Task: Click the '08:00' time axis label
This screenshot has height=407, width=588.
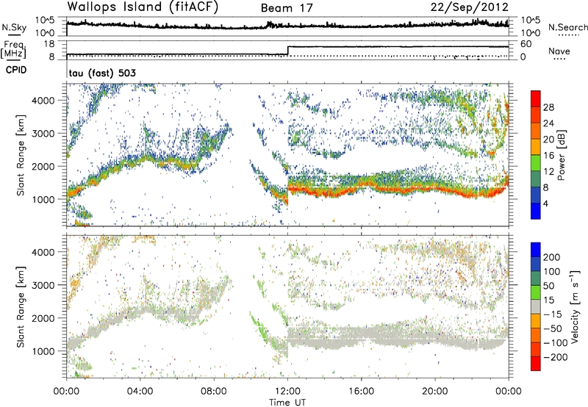Action: (214, 392)
